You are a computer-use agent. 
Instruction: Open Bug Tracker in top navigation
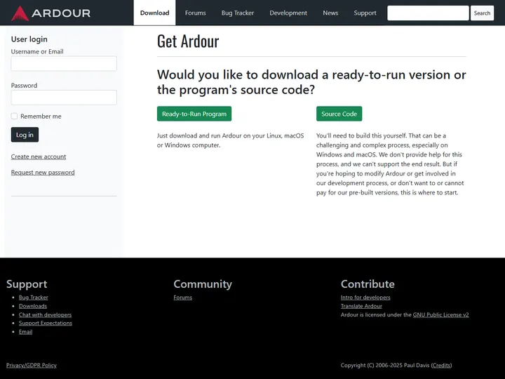pos(238,13)
